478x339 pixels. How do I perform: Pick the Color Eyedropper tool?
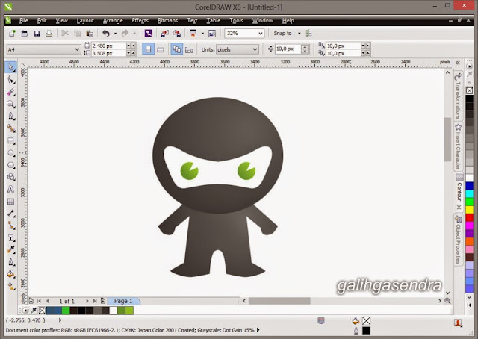pyautogui.click(x=10, y=249)
